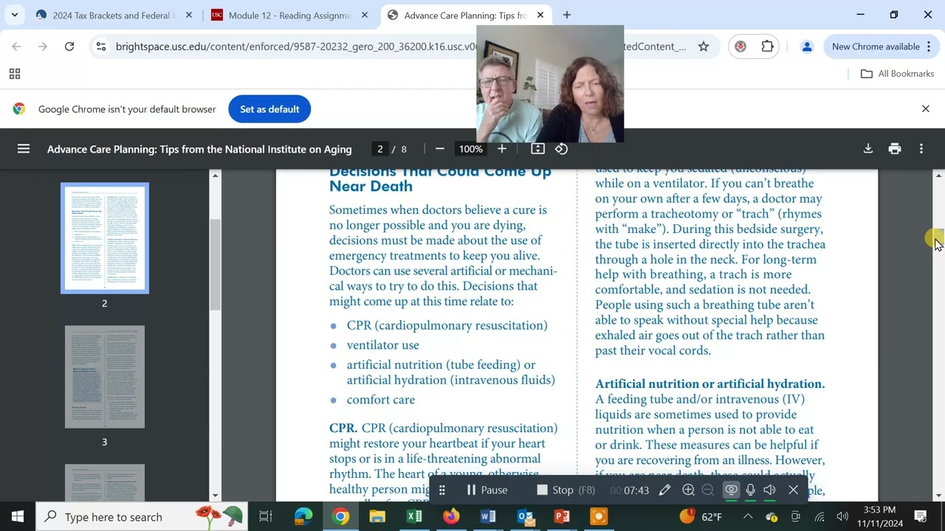Switch to 2024 Tax Brackets tab
Viewport: 945px width, 531px height.
click(114, 15)
